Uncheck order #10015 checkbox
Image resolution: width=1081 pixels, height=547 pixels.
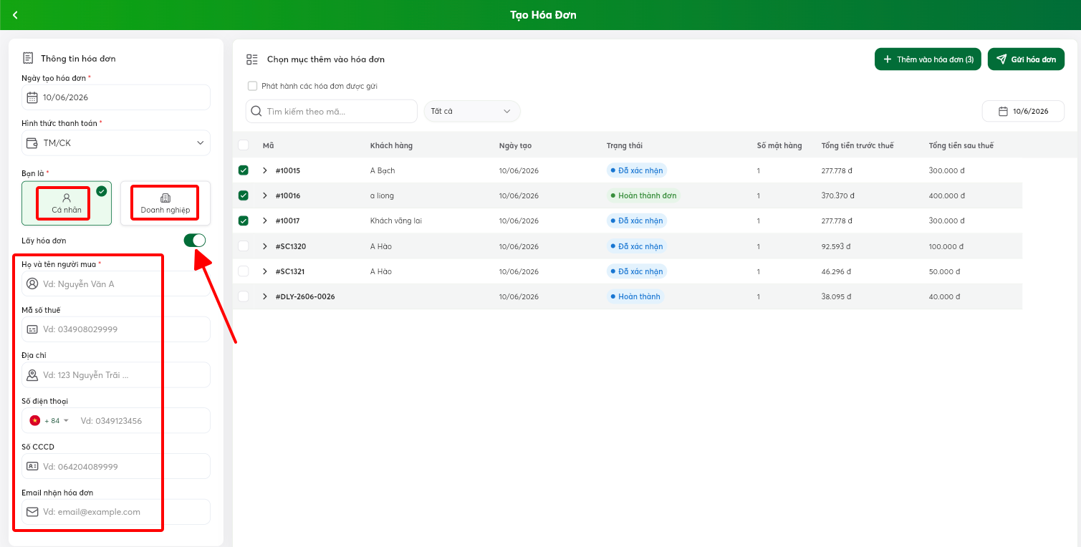pyautogui.click(x=244, y=170)
